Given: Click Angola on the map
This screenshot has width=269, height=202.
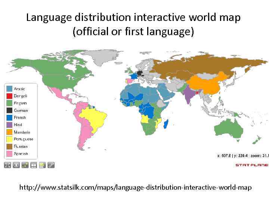Looking at the screenshot, I should tap(145, 119).
